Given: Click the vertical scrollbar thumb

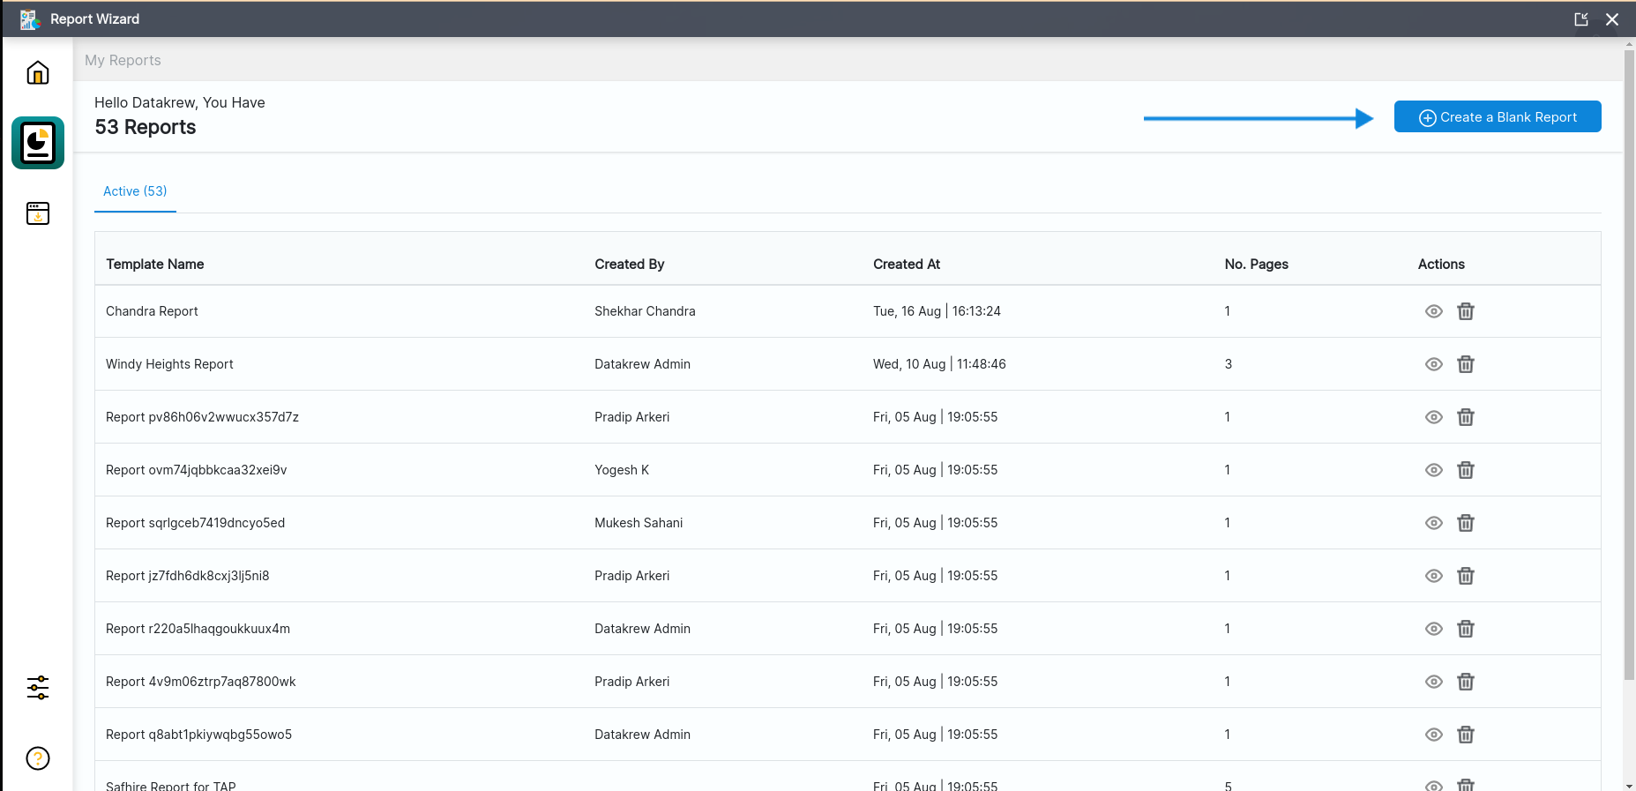Looking at the screenshot, I should [1629, 353].
